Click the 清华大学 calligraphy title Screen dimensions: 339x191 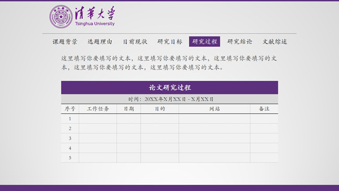point(95,13)
